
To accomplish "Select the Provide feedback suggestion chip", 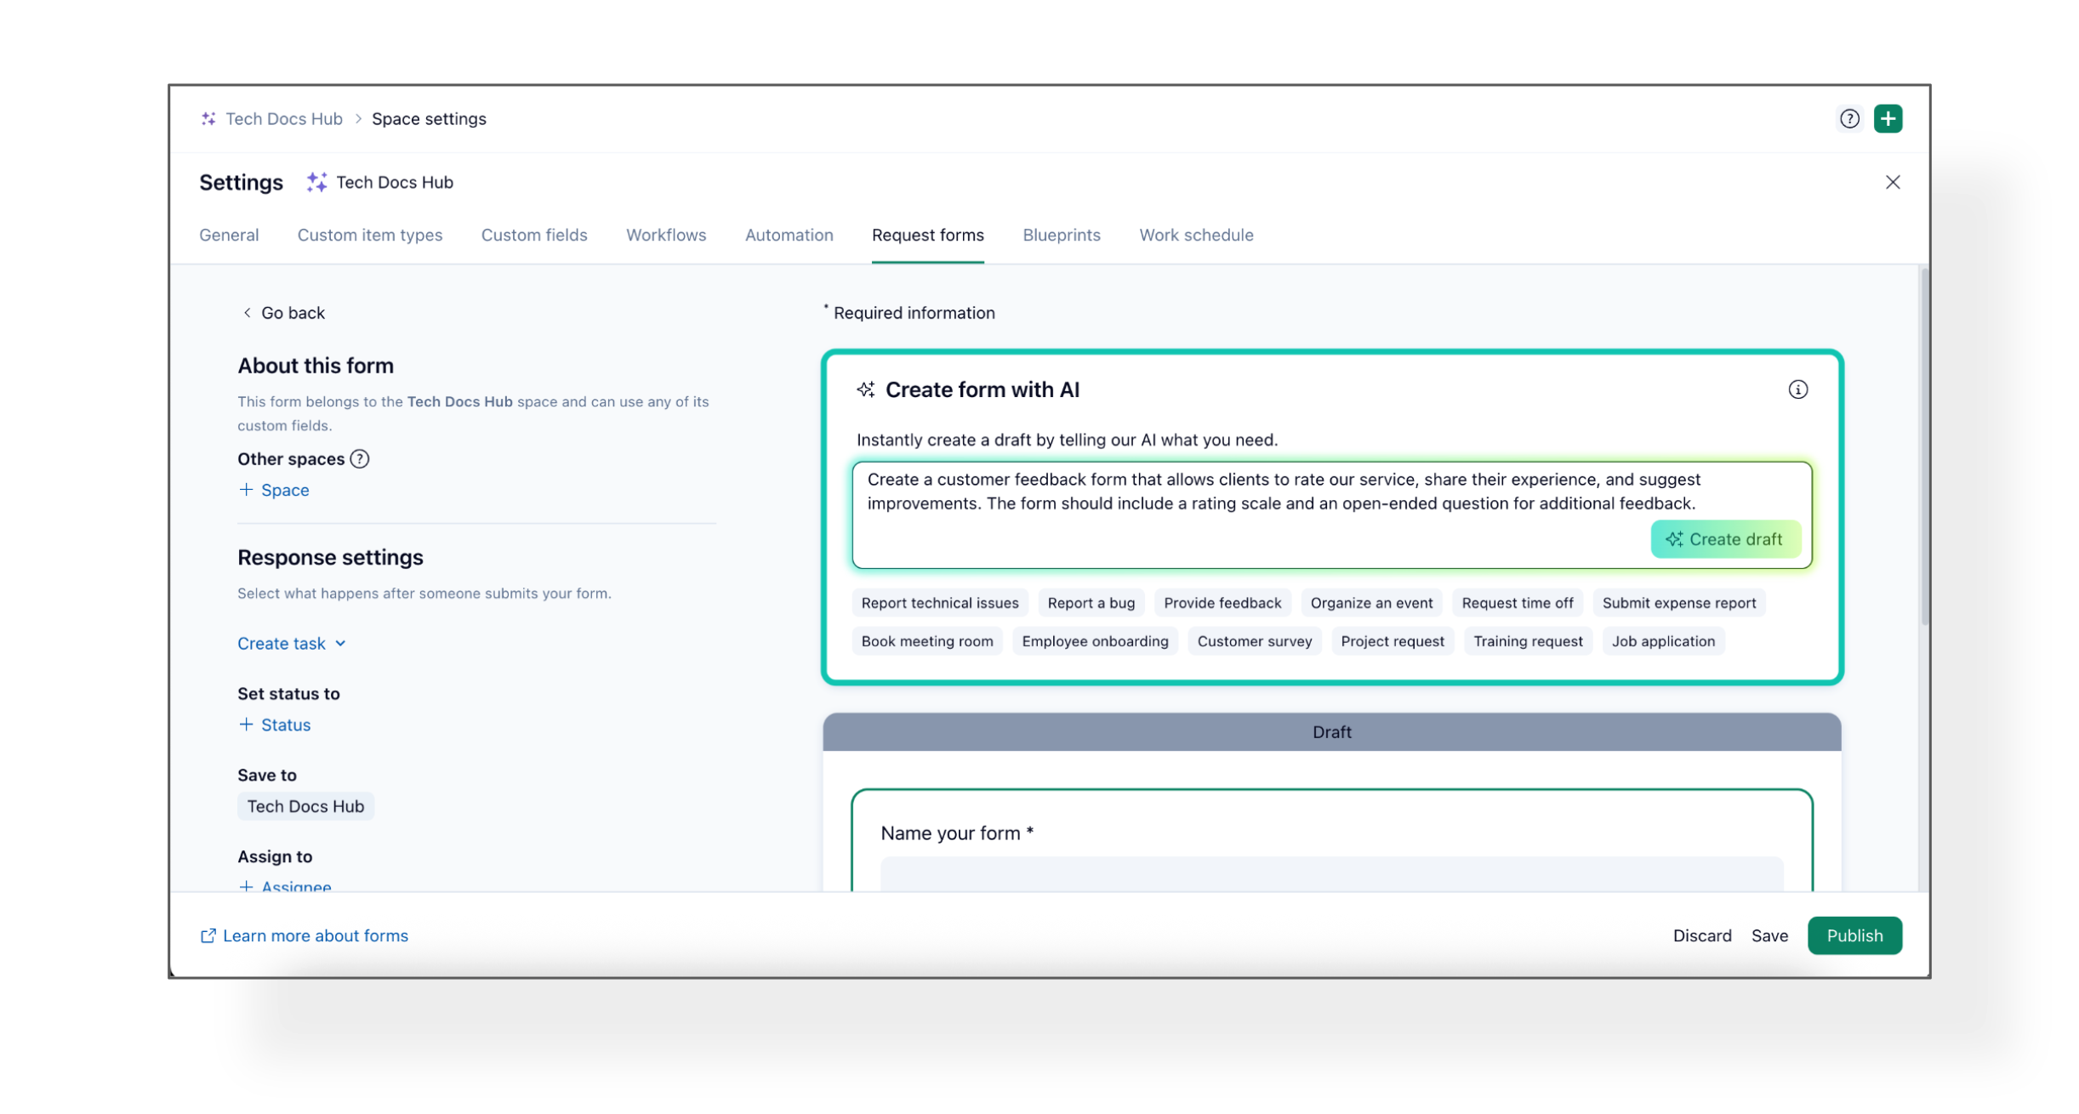I will [1222, 603].
